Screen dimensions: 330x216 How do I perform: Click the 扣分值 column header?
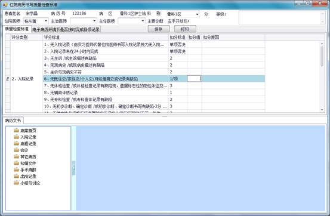click(195, 38)
